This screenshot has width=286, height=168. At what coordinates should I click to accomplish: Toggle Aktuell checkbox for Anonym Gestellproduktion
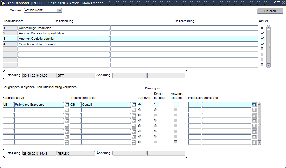[x=262, y=38]
